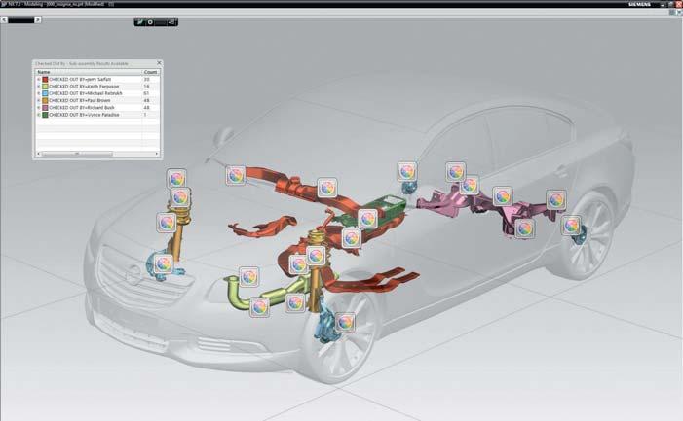Select 'CHECKED OUT BY=Jerry Saffati' row text
The image size is (683, 421).
coord(80,80)
